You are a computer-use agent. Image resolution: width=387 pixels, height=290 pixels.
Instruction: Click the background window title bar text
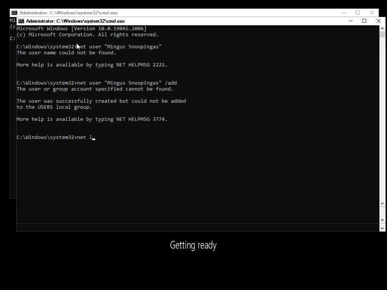click(68, 13)
